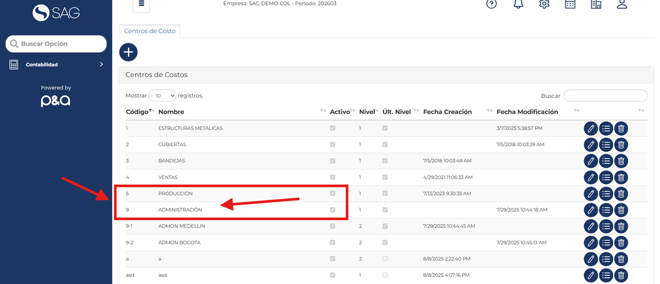Delete the CUBIERTAS cost center via trash icon
This screenshot has width=660, height=284.
[621, 145]
